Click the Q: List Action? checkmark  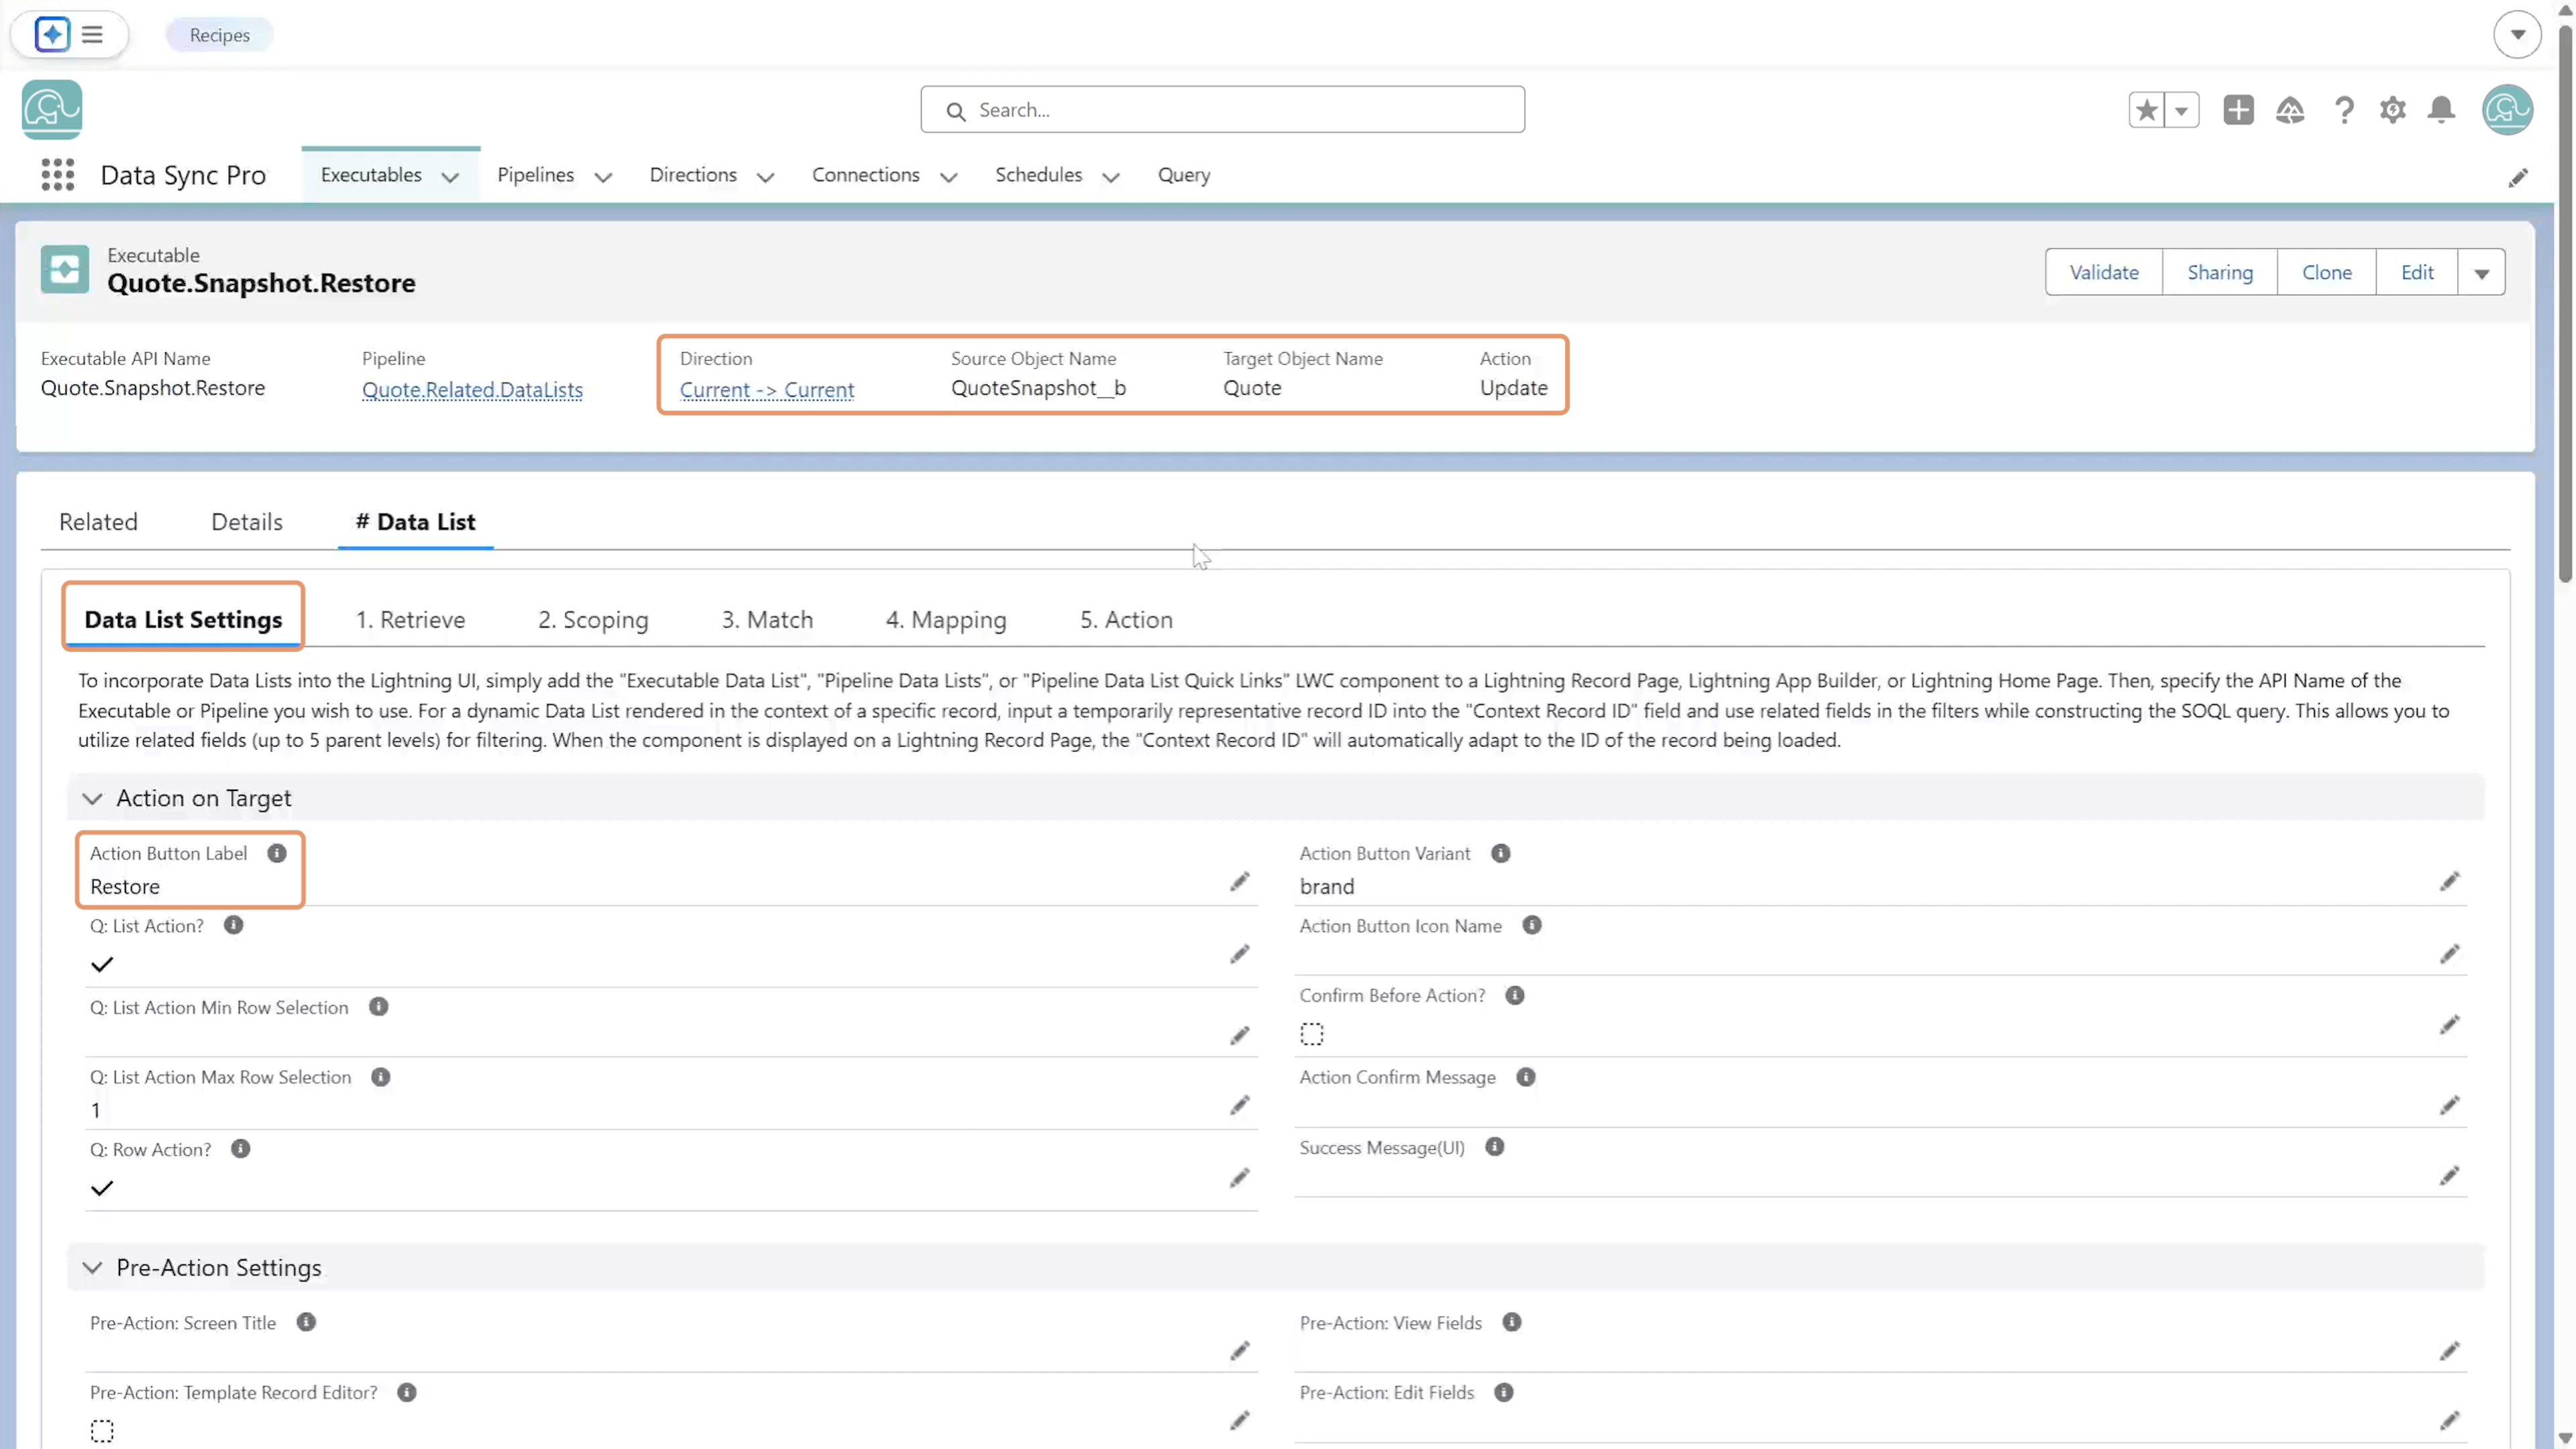point(102,964)
